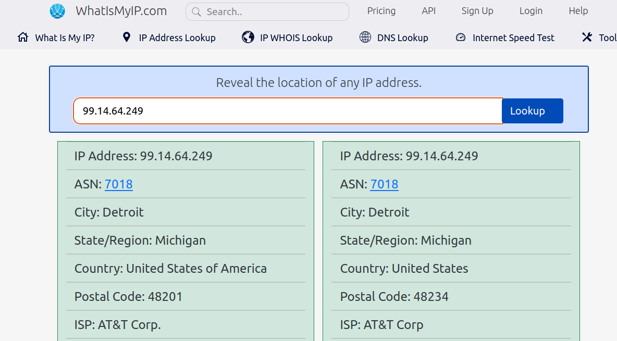Select IP Address 99.14.64.249 in left card
Image resolution: width=617 pixels, height=341 pixels.
[x=143, y=156]
